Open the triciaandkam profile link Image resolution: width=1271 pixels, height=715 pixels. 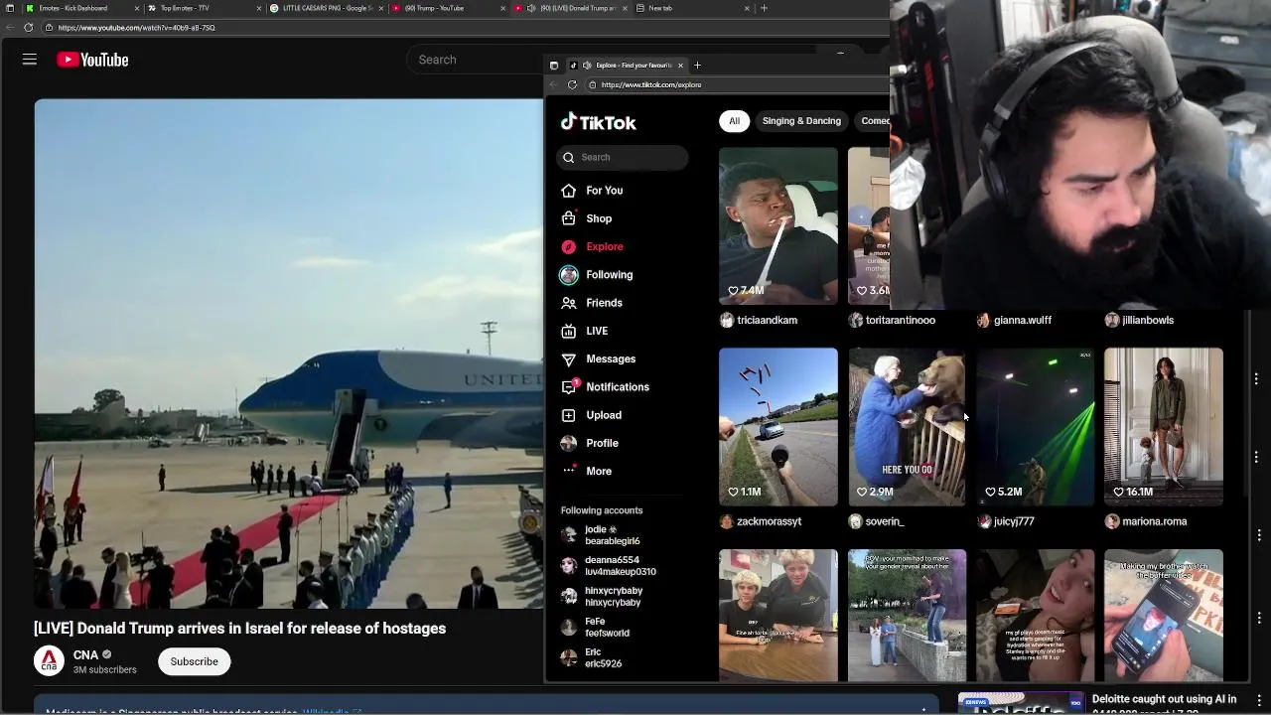tap(767, 320)
